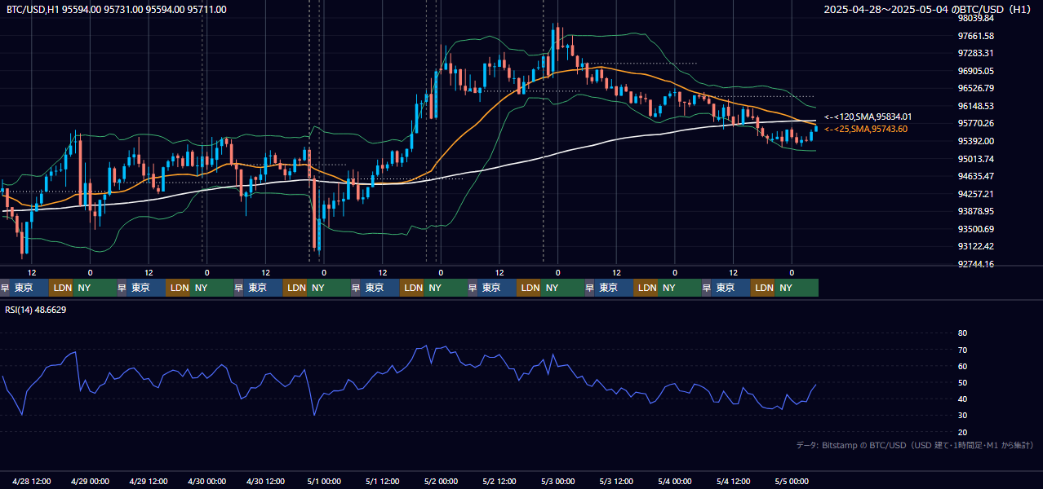The width and height of the screenshot is (1043, 489).
Task: Click RSI scale value 50
Action: [962, 382]
